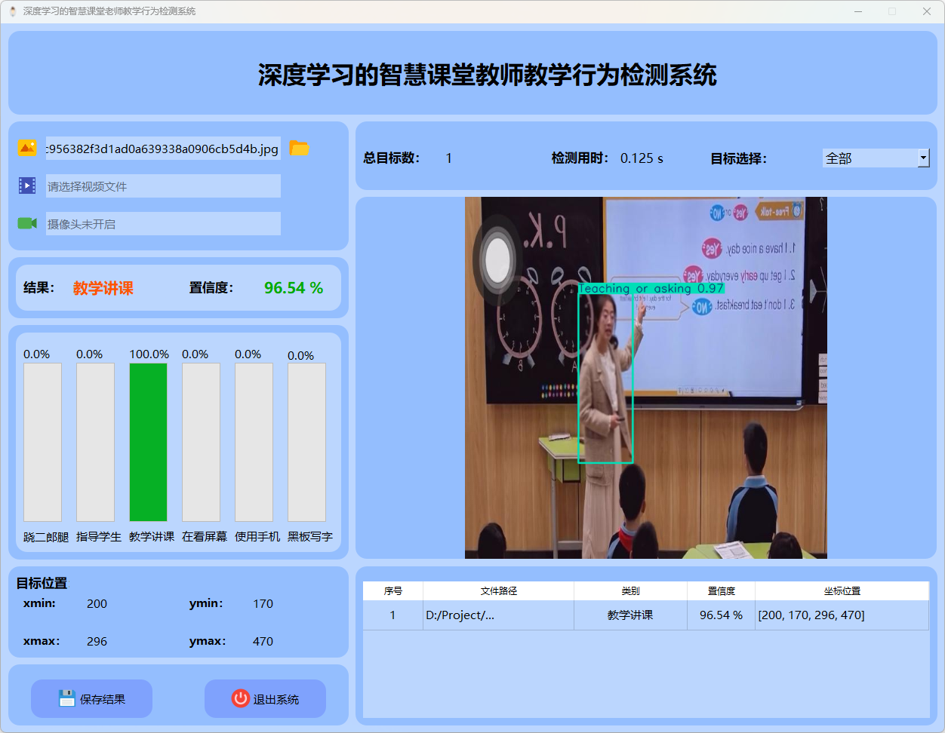Select table cell 教学讲课 in results row
Screen dimensions: 945x733
[631, 615]
